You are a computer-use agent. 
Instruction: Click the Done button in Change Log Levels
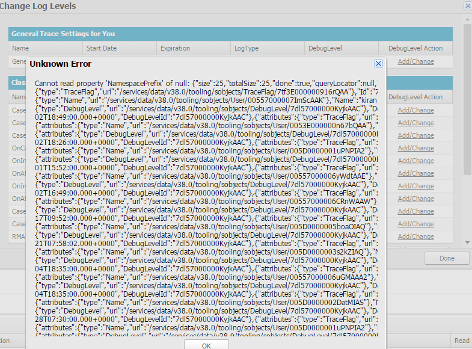pyautogui.click(x=447, y=258)
